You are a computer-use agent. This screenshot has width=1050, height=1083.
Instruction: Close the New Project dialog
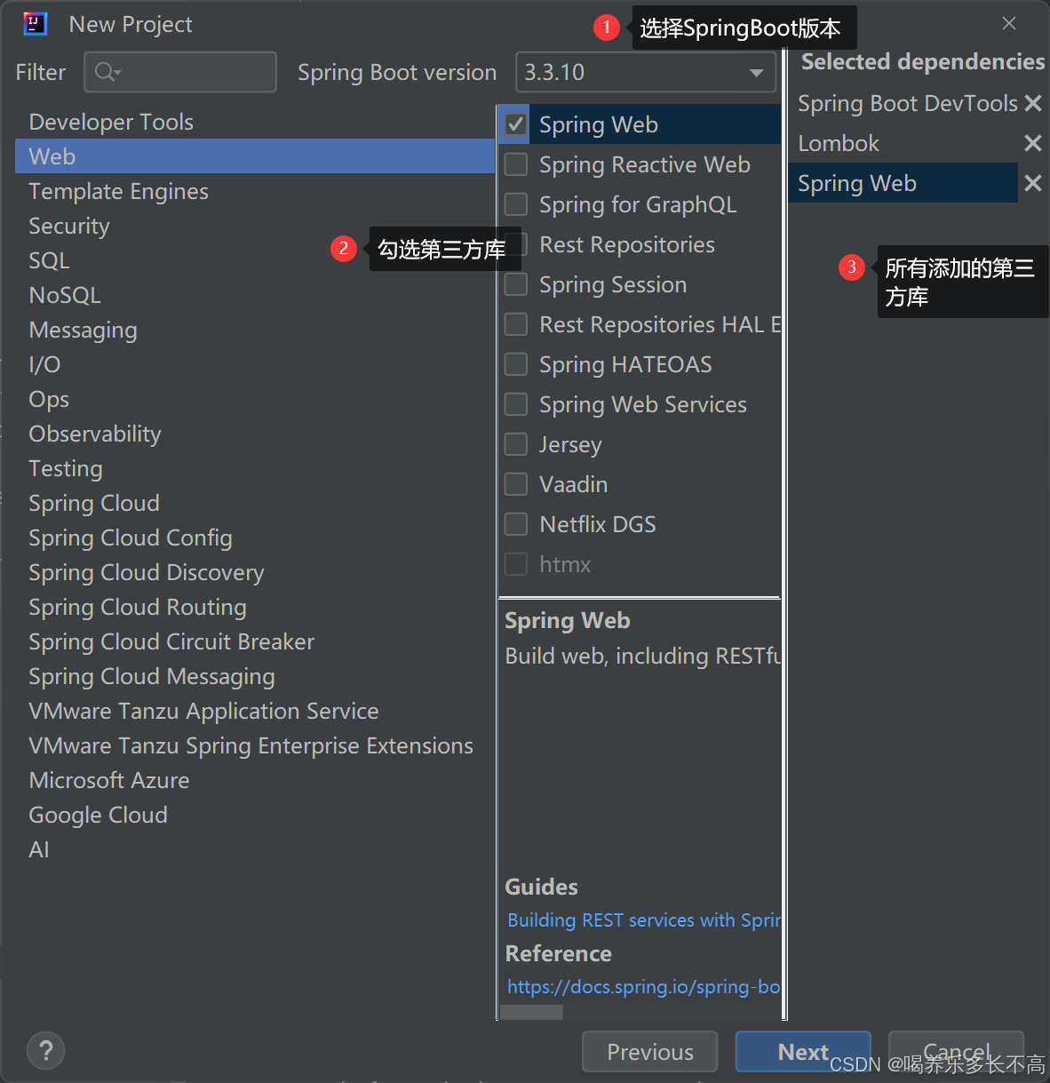[x=1009, y=24]
